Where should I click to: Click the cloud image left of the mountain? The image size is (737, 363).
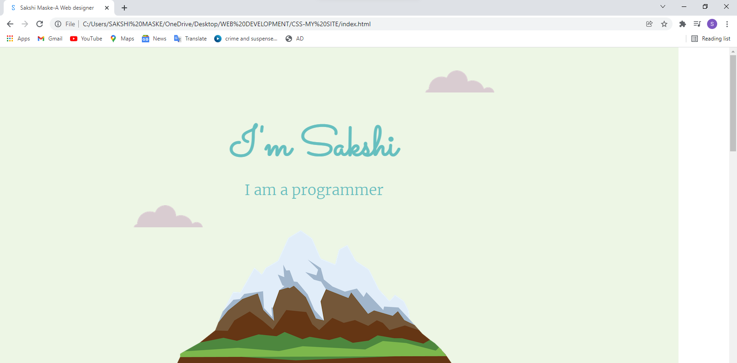[x=168, y=216]
